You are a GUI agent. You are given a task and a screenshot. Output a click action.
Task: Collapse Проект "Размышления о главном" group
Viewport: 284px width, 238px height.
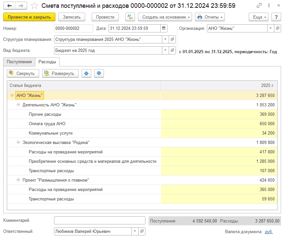pos(18,180)
